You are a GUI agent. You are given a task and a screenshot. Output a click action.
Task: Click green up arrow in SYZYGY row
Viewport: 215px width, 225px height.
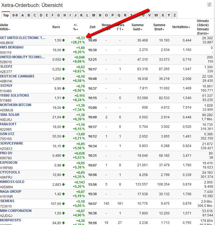[64, 88]
